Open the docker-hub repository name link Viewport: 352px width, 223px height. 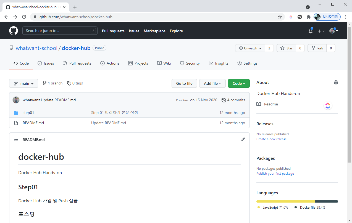tap(76, 48)
